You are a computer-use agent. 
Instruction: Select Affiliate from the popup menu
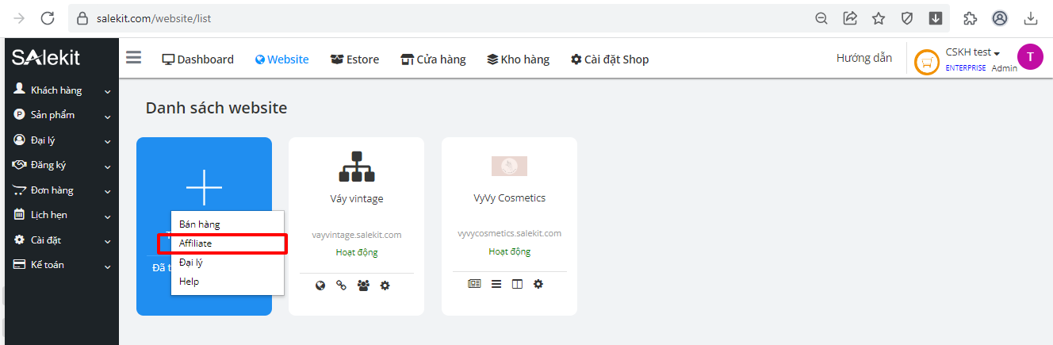point(196,243)
